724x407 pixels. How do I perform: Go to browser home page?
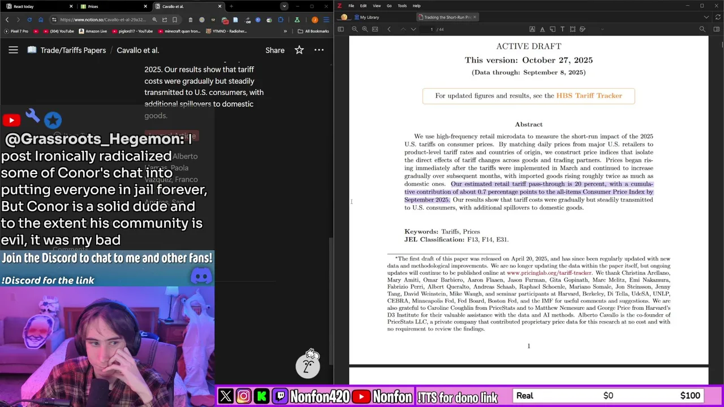tap(41, 20)
